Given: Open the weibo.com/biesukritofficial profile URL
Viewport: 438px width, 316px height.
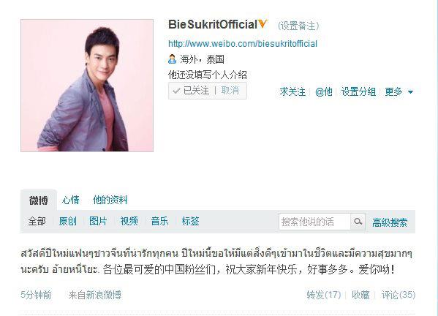Looking at the screenshot, I should coord(243,44).
